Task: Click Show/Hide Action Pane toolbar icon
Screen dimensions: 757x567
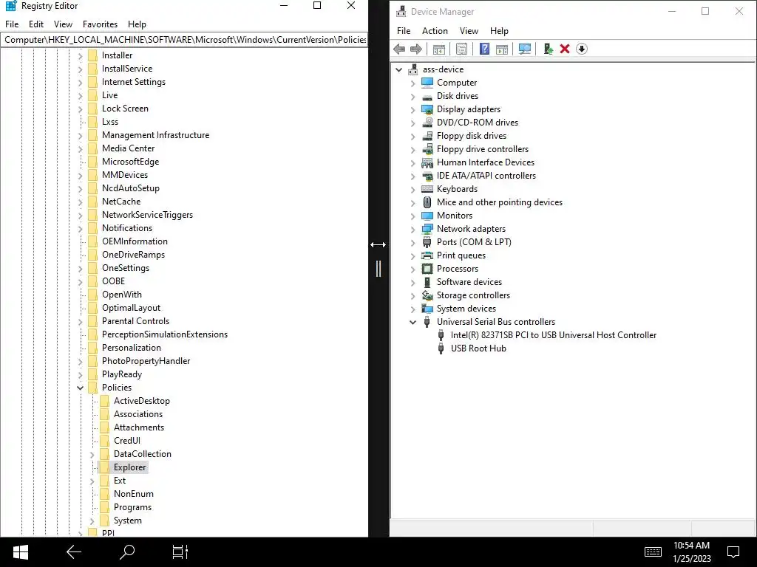Action: point(502,49)
